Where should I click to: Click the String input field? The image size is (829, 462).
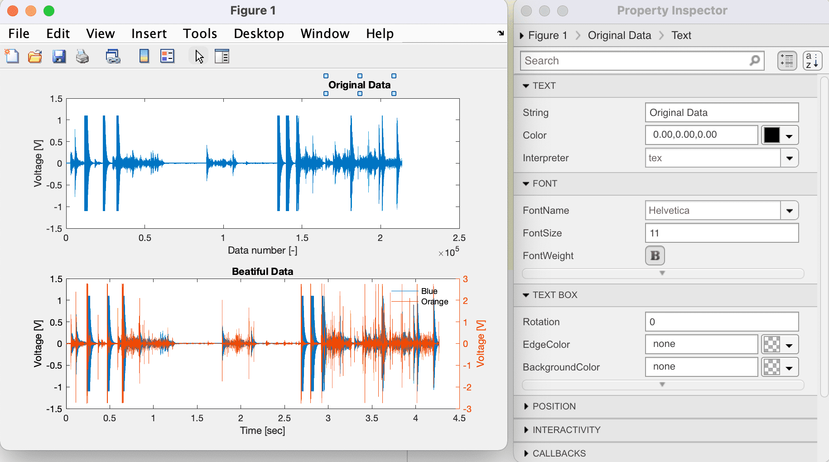[722, 112]
